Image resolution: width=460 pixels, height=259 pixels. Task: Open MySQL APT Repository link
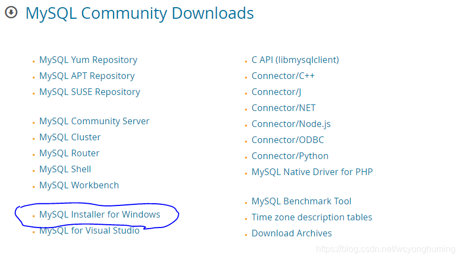pyautogui.click(x=87, y=76)
